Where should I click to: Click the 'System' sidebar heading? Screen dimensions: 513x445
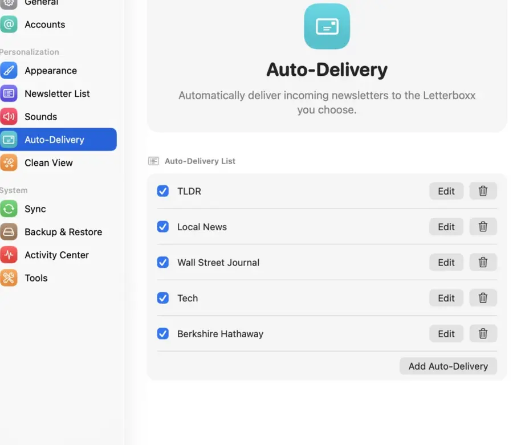[14, 190]
